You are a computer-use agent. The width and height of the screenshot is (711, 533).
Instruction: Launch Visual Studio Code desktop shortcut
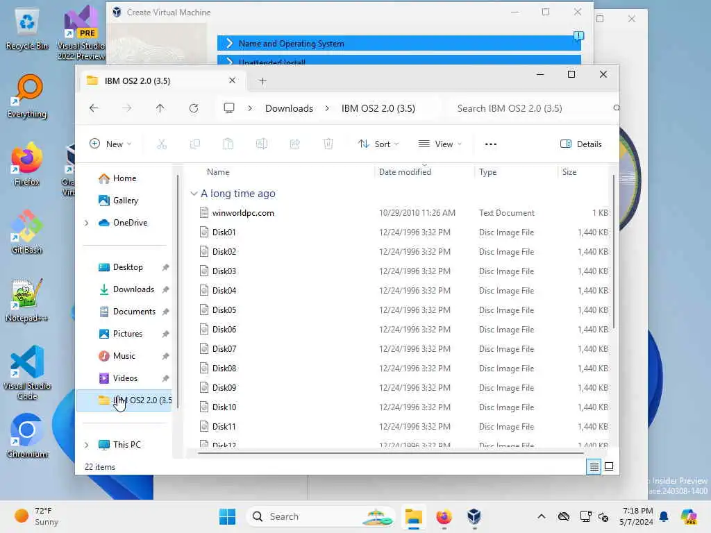tap(27, 373)
